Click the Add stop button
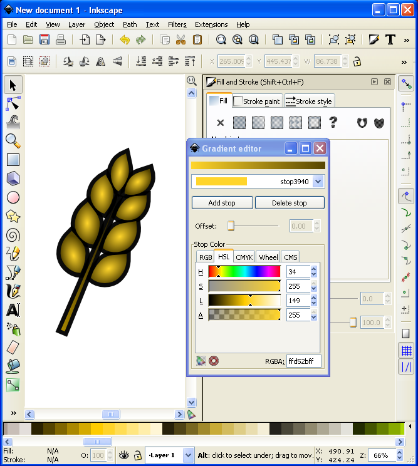This screenshot has width=418, height=466. (x=222, y=203)
